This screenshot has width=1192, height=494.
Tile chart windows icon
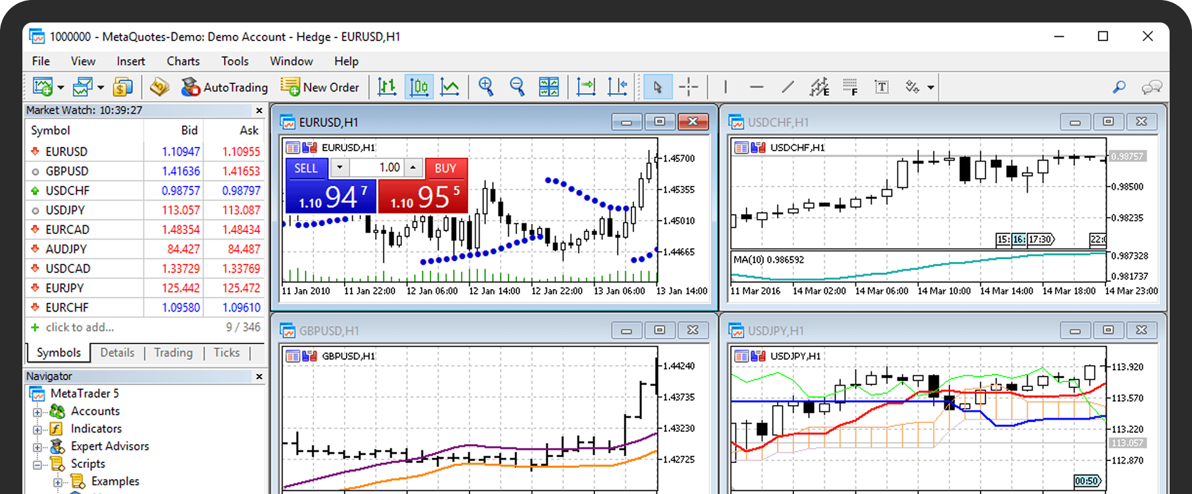(549, 87)
